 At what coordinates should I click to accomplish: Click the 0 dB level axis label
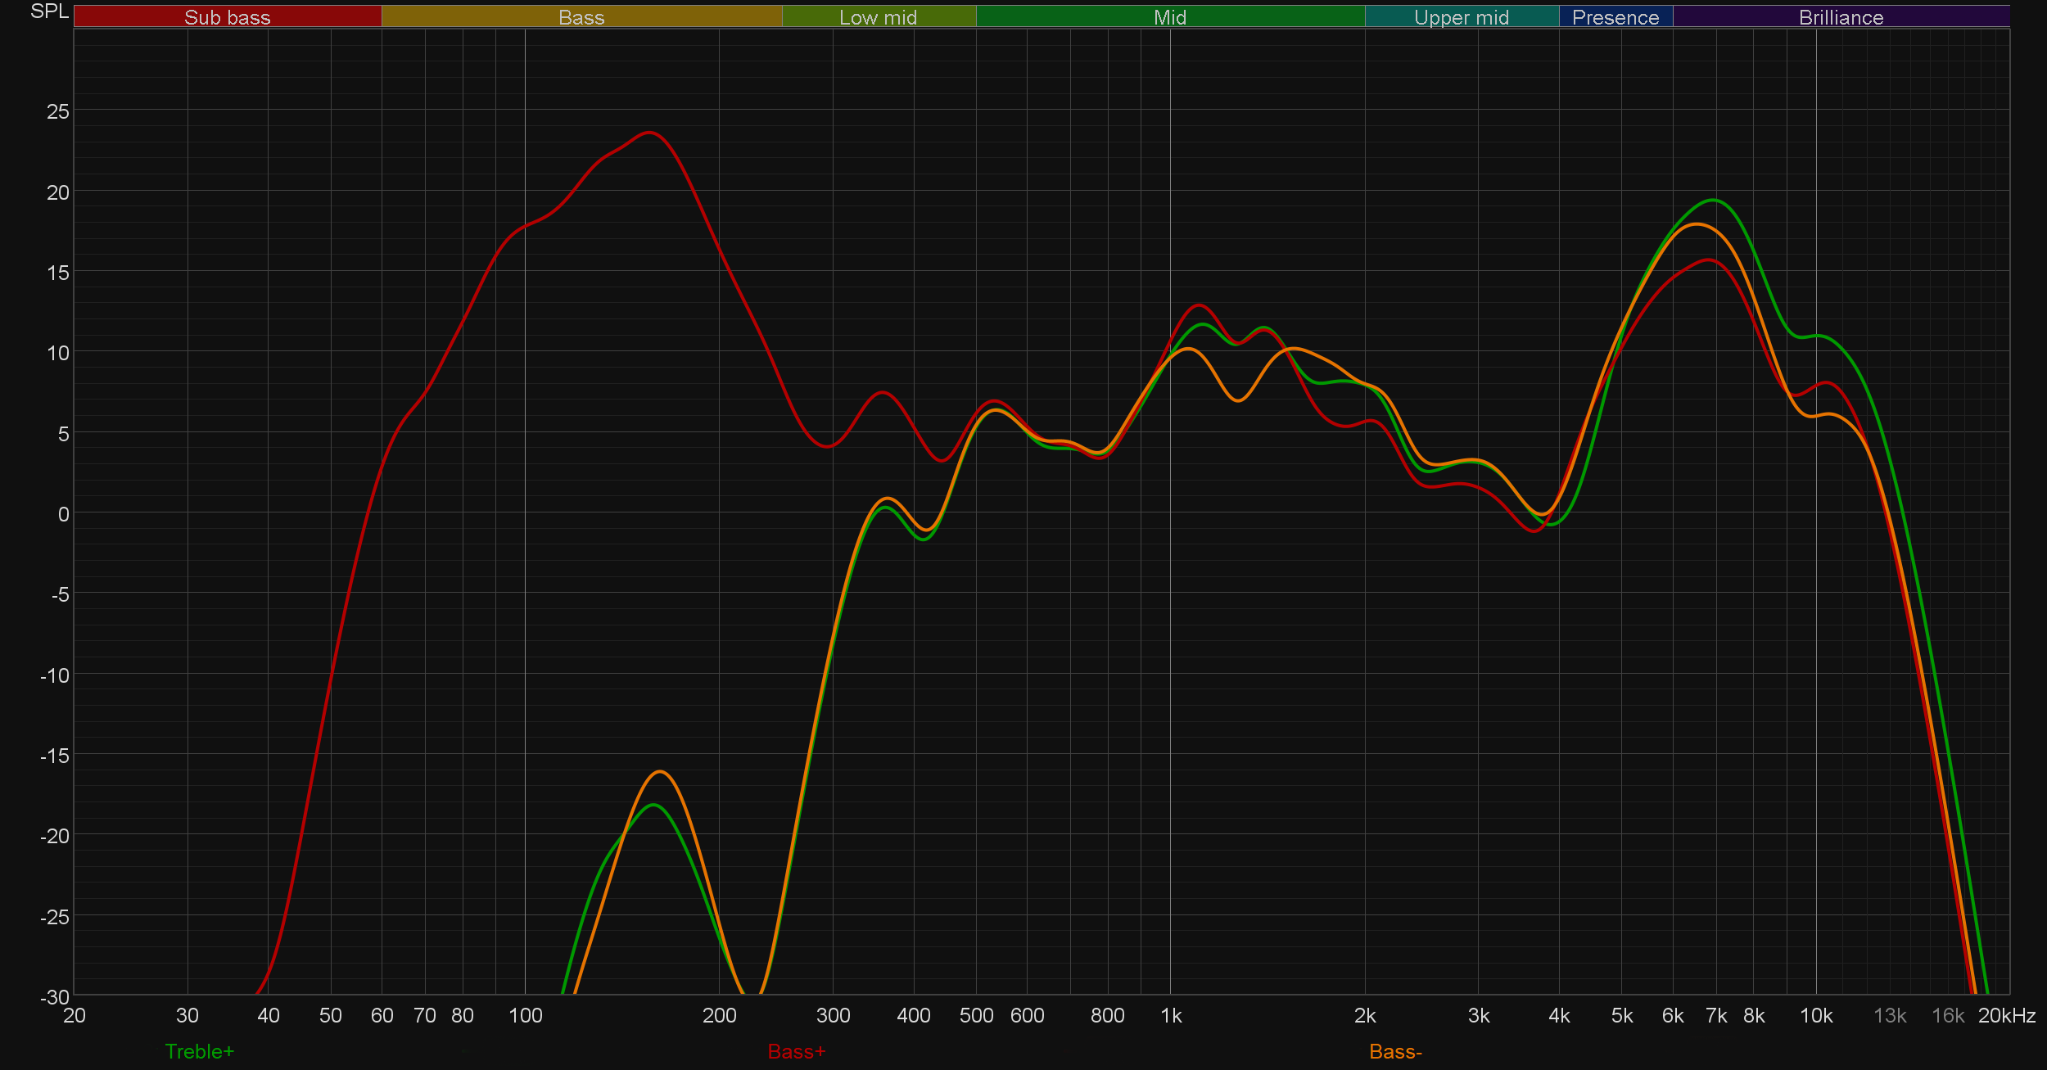point(63,514)
